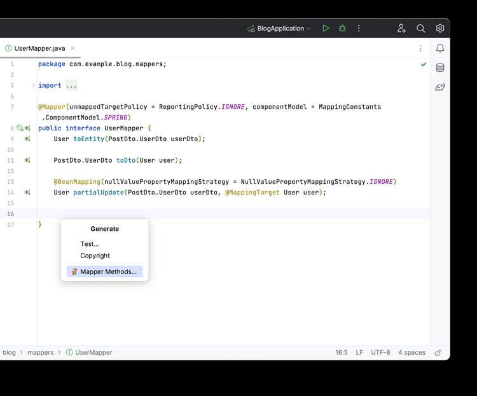Open Go to Line via 16:5 indicator
The width and height of the screenshot is (477, 396).
[x=342, y=352]
